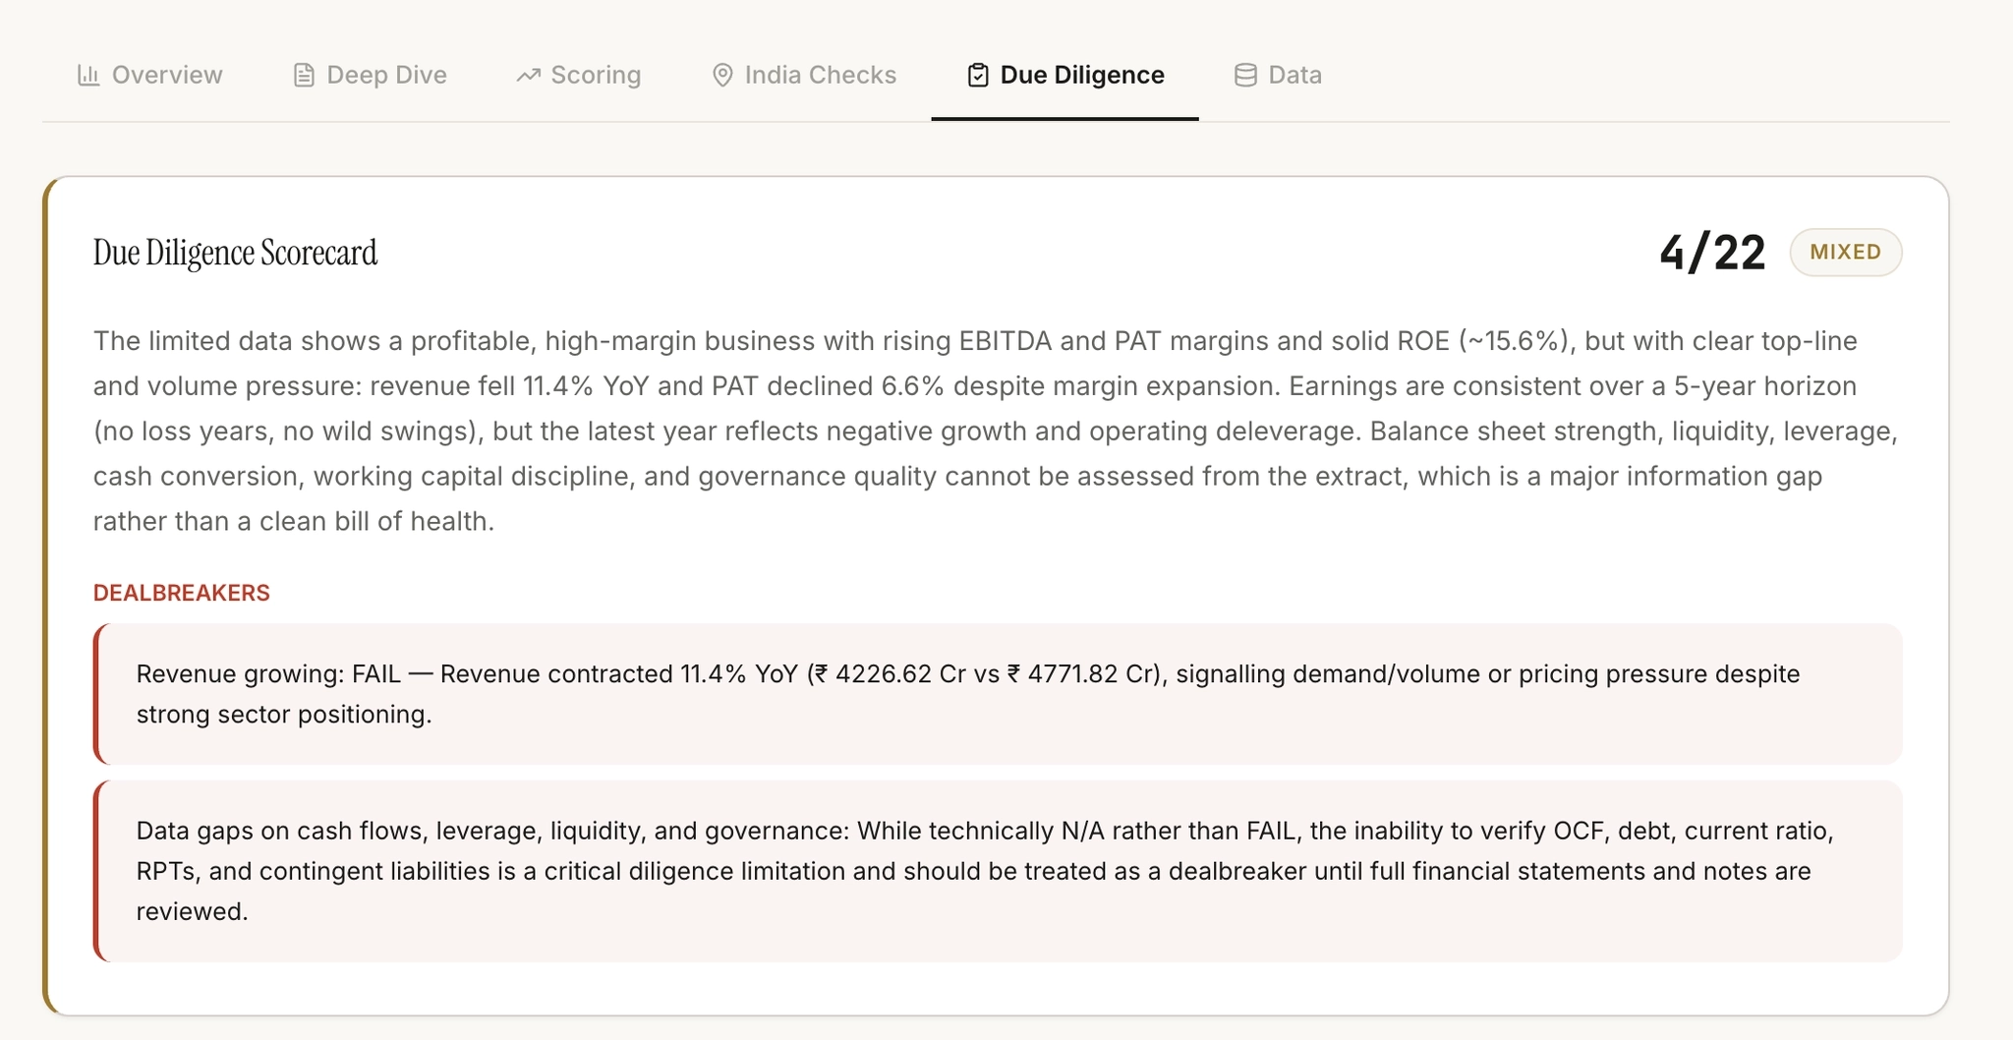Click the India Checks map pin icon
The image size is (2013, 1040).
(x=722, y=75)
